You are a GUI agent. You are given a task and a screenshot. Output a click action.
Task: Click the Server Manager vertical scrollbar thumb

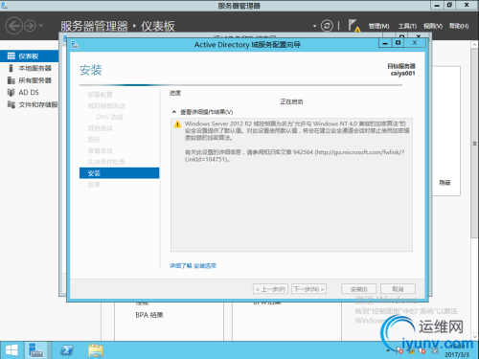coord(474,144)
